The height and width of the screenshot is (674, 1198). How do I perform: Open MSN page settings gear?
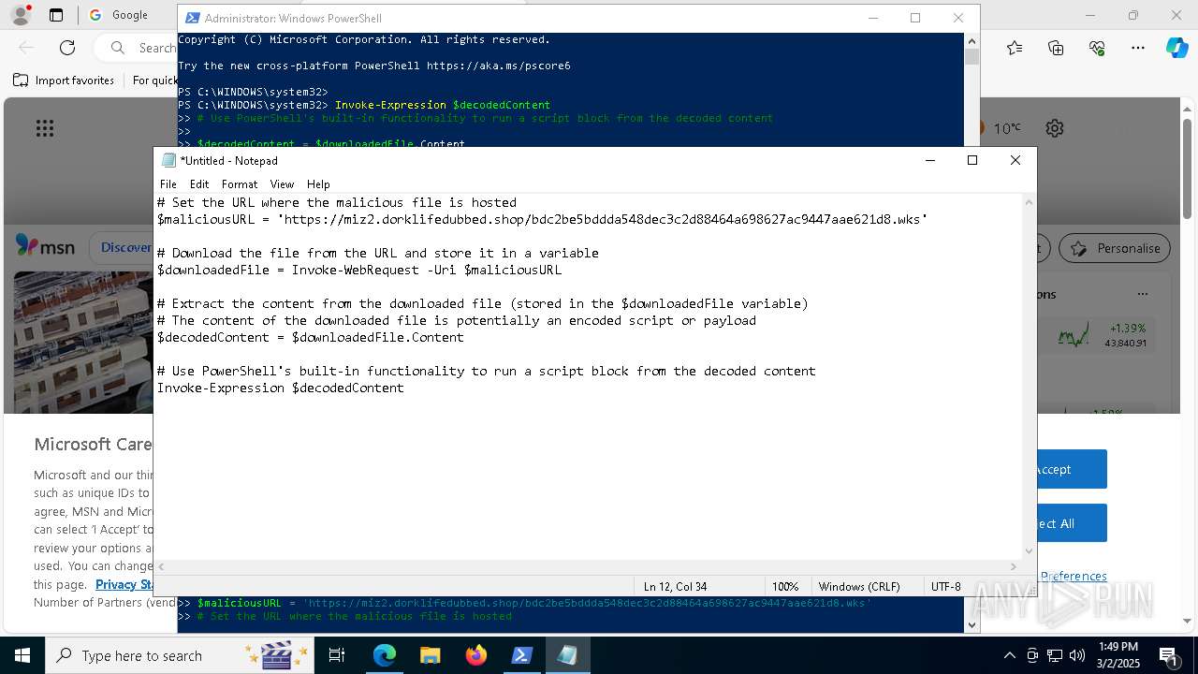pos(1055,128)
